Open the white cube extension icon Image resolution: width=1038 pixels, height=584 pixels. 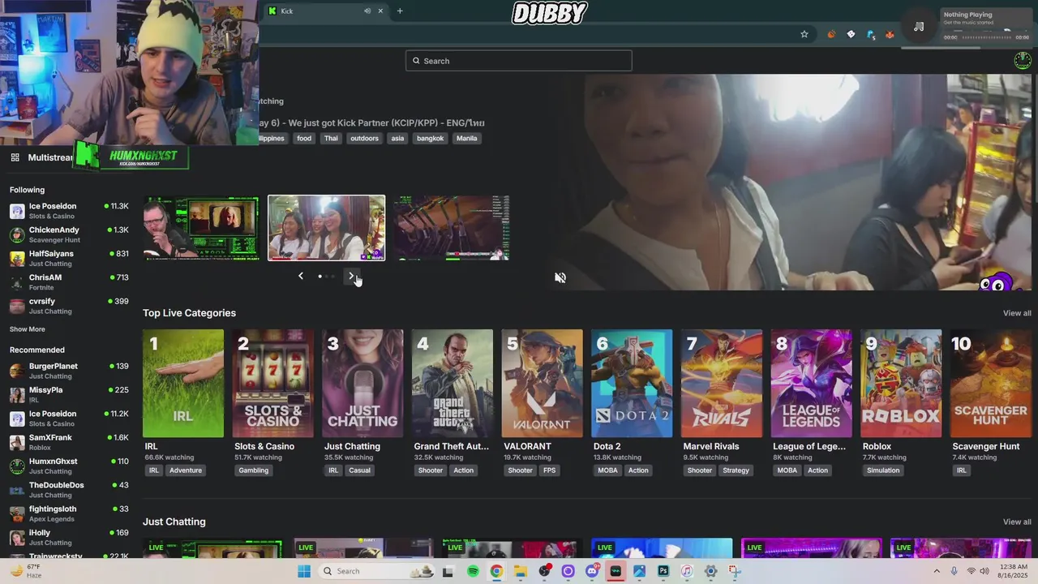tap(851, 34)
